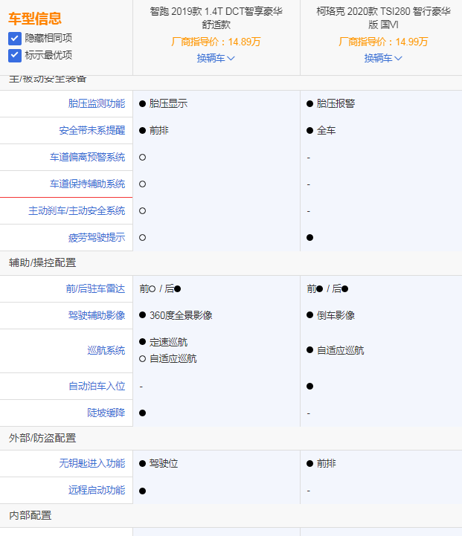Click the 胎压监测功能 link
Viewport: 462px width, 536px height.
(97, 103)
